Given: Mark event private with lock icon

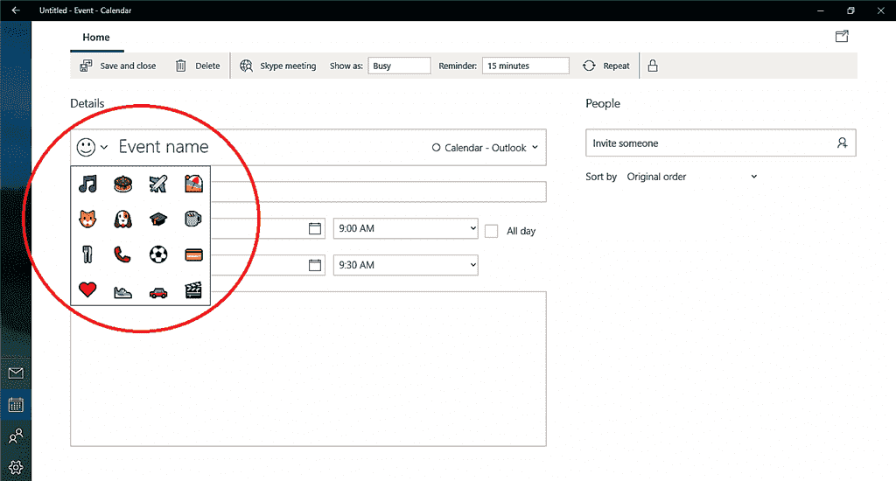Looking at the screenshot, I should pyautogui.click(x=653, y=66).
